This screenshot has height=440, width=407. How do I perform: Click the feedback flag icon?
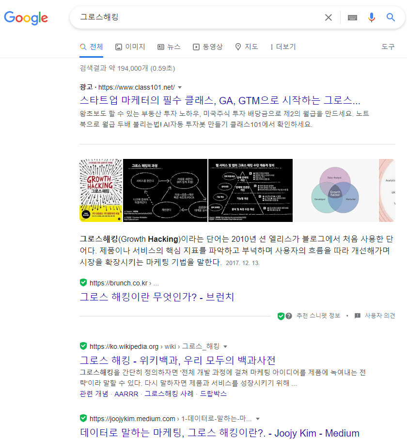point(358,316)
